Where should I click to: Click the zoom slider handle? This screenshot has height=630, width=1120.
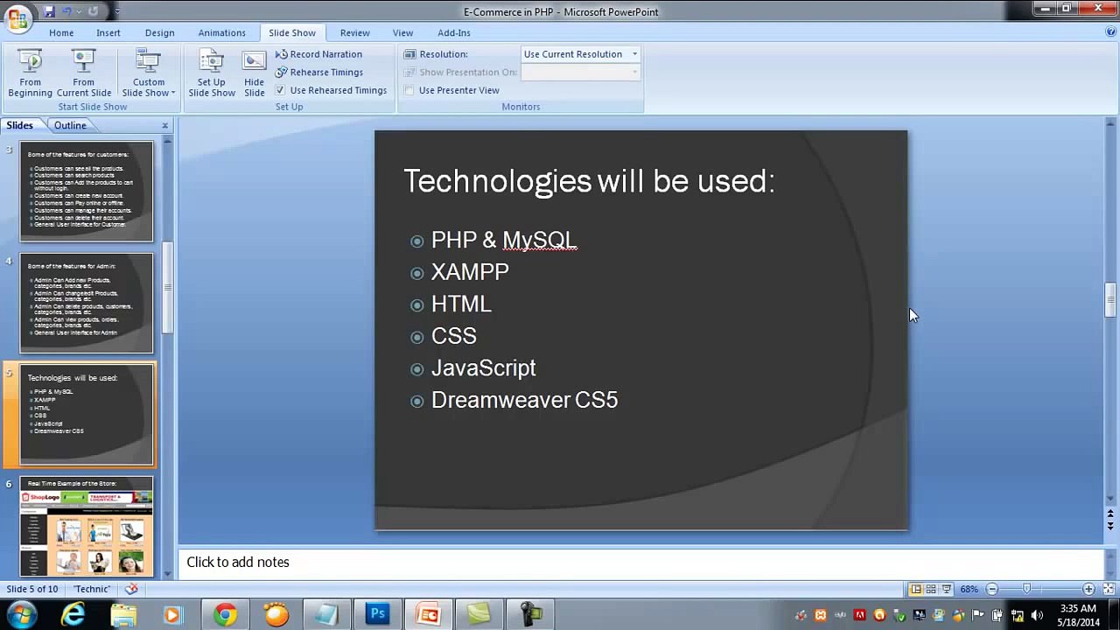[x=1026, y=589]
